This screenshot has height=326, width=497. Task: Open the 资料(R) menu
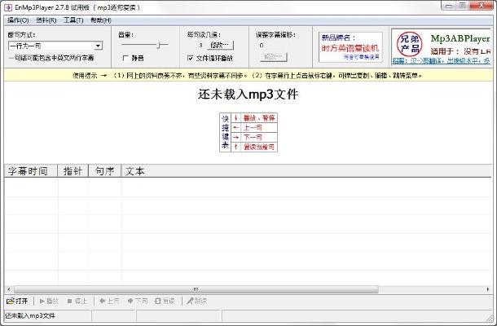[x=46, y=20]
